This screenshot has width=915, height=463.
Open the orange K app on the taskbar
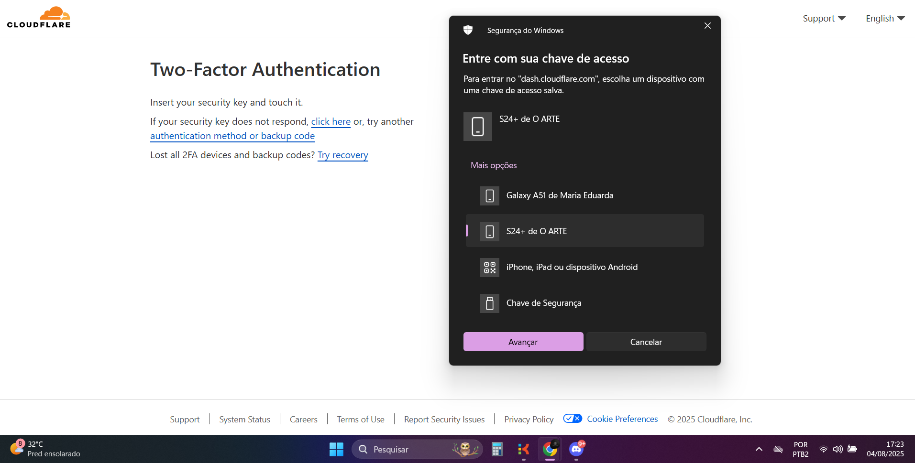(x=524, y=449)
